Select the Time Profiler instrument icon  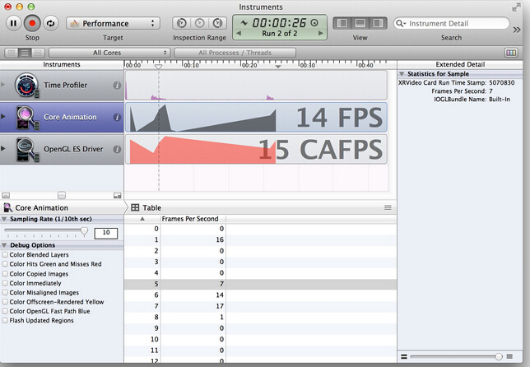pyautogui.click(x=27, y=86)
